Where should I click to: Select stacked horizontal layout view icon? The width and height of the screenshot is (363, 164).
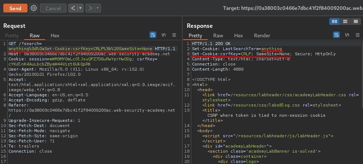(x=345, y=22)
